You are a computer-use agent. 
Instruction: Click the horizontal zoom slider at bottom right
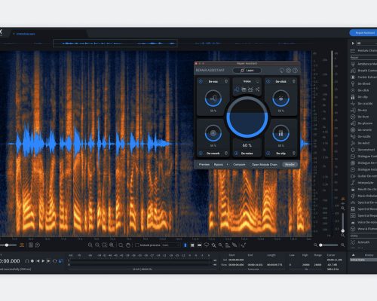point(329,245)
